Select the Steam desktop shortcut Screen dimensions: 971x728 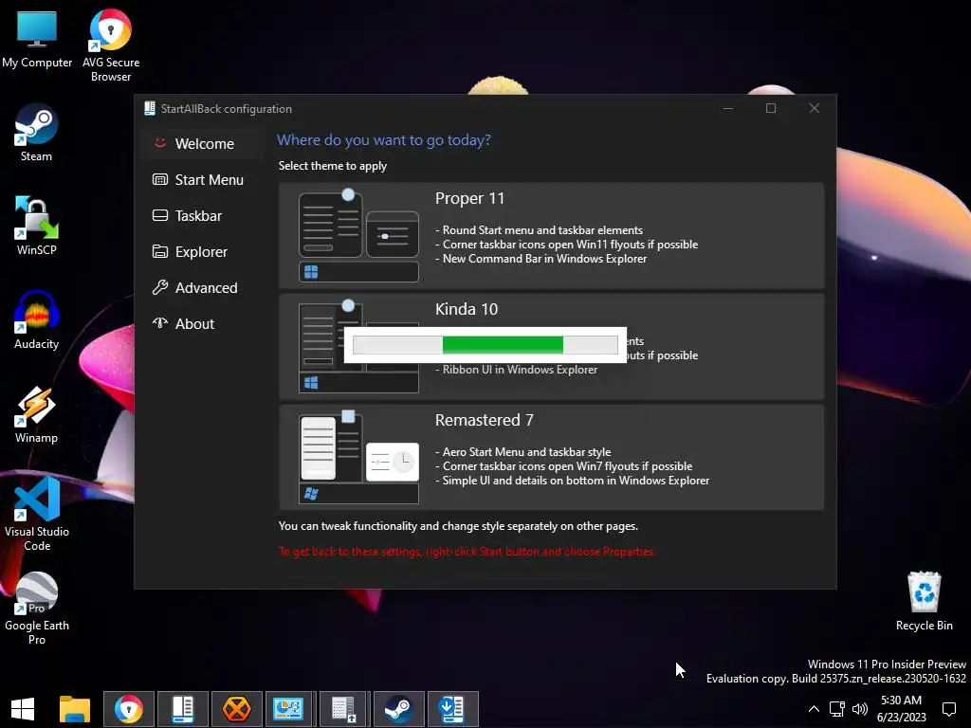(x=37, y=133)
